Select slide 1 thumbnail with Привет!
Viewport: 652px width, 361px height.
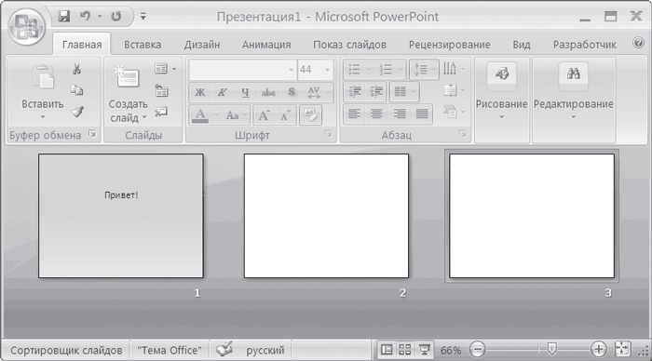click(120, 216)
